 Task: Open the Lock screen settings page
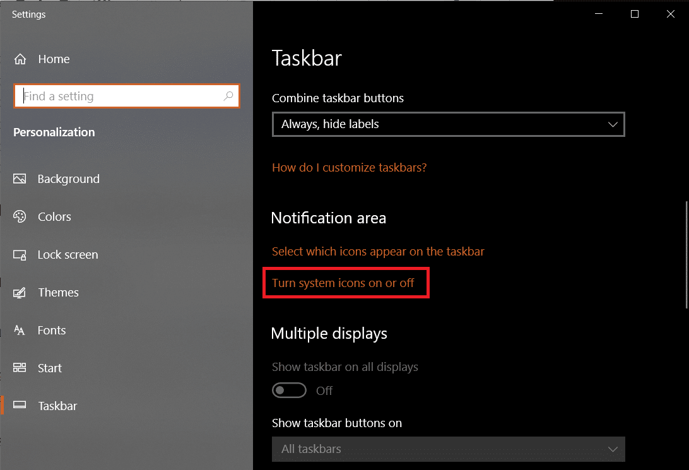pyautogui.click(x=68, y=255)
